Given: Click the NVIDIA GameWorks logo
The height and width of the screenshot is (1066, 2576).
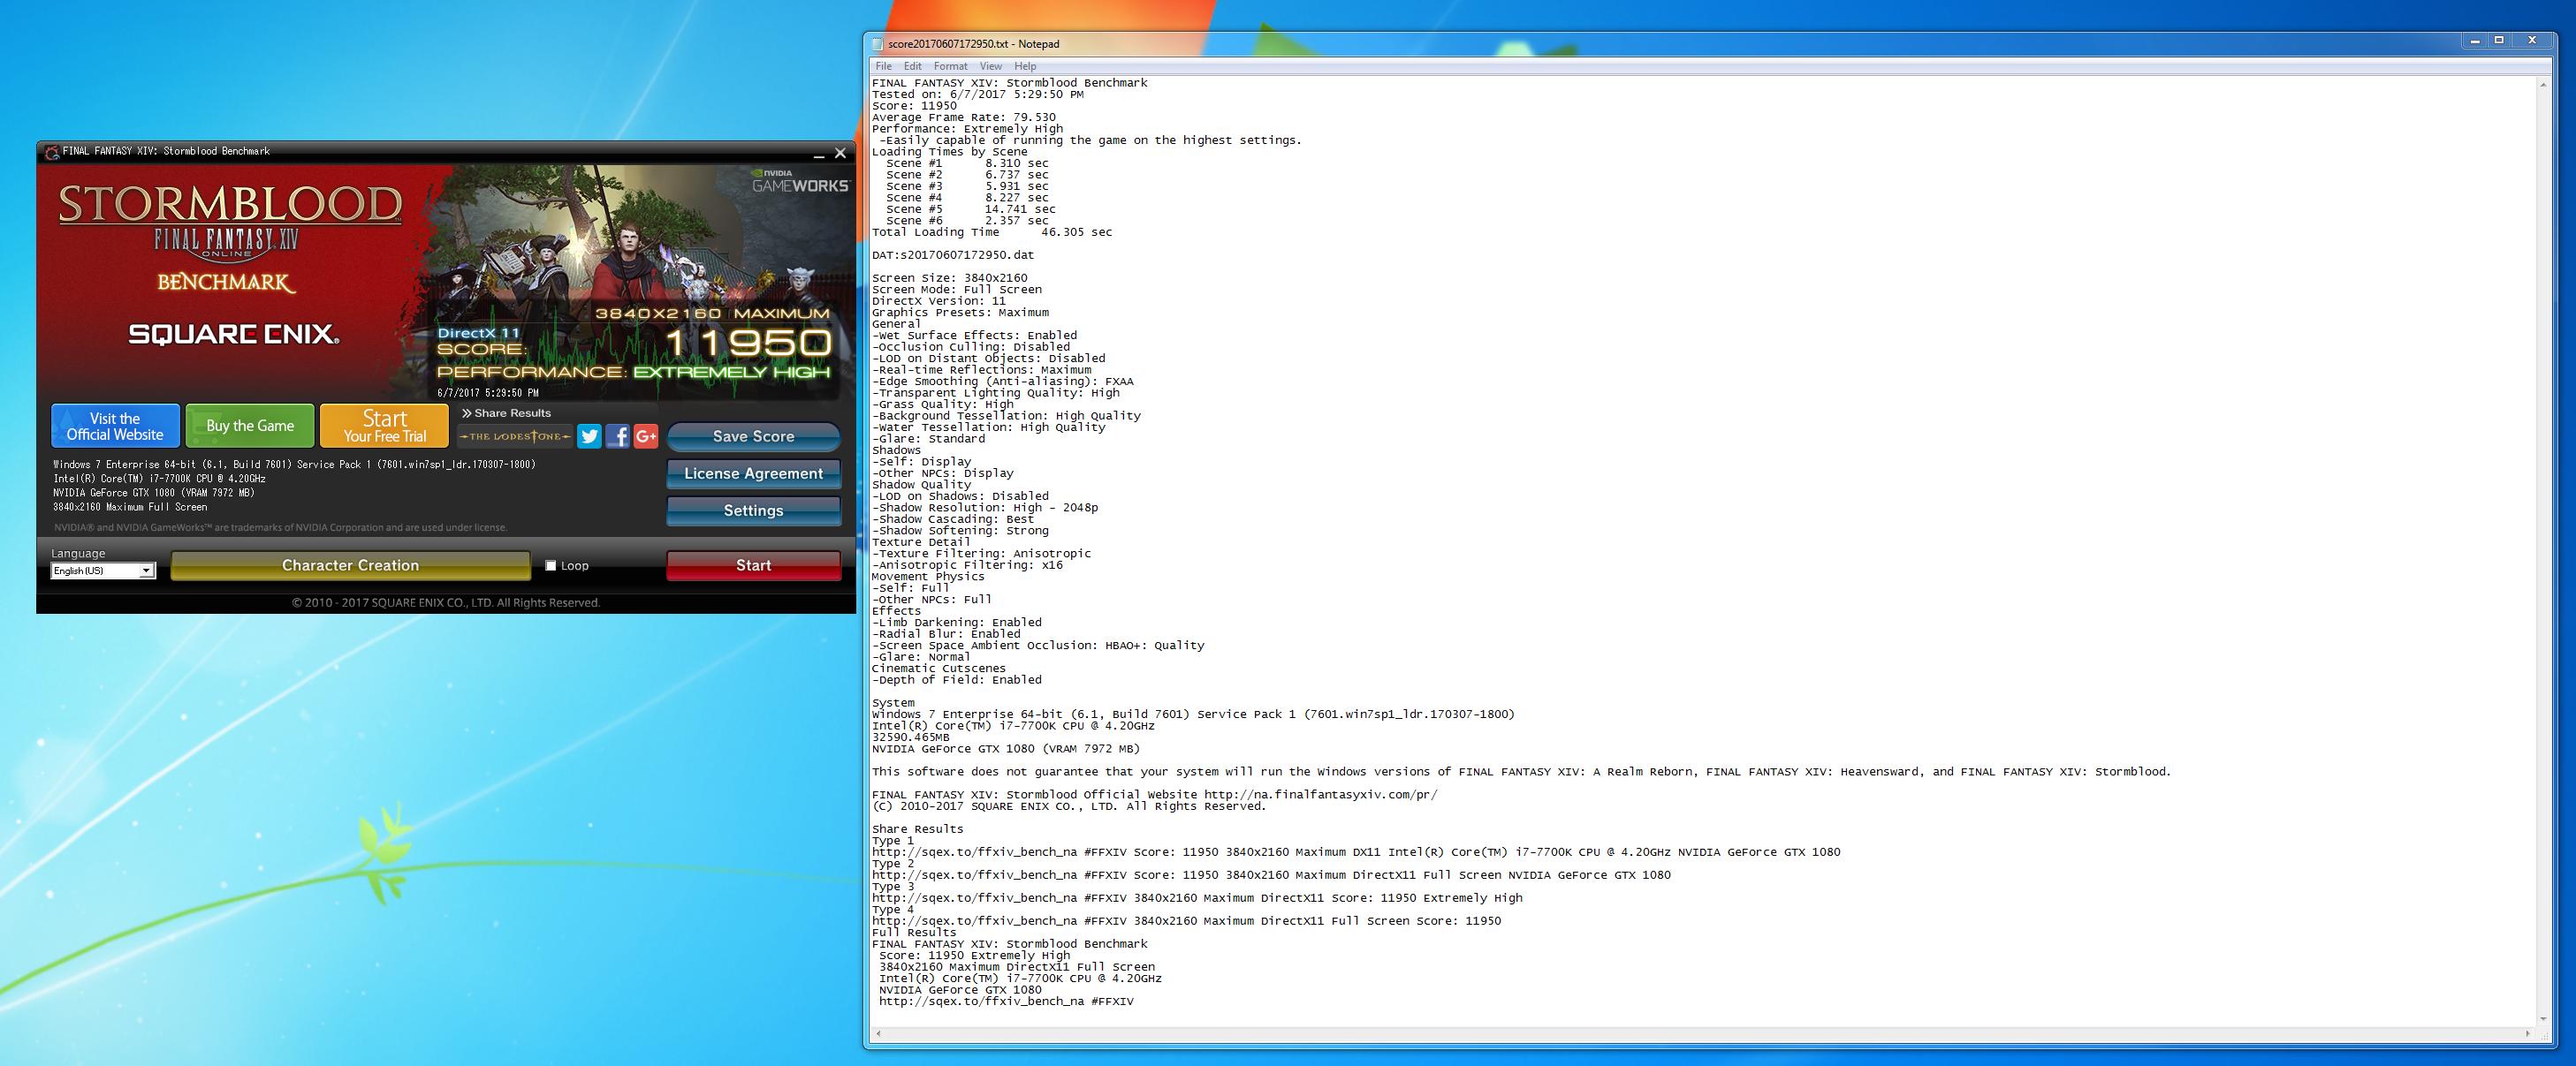Looking at the screenshot, I should (x=799, y=181).
